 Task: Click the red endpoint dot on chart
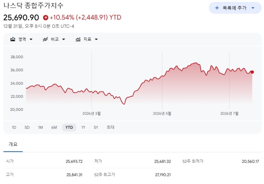tap(252, 72)
